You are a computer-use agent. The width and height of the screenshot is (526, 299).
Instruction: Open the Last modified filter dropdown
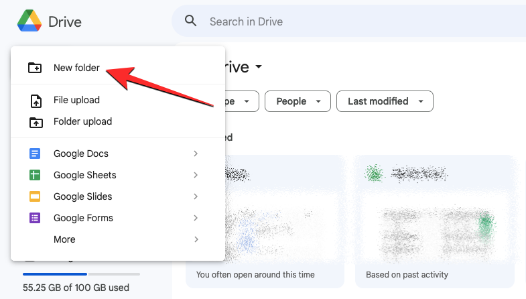[385, 101]
